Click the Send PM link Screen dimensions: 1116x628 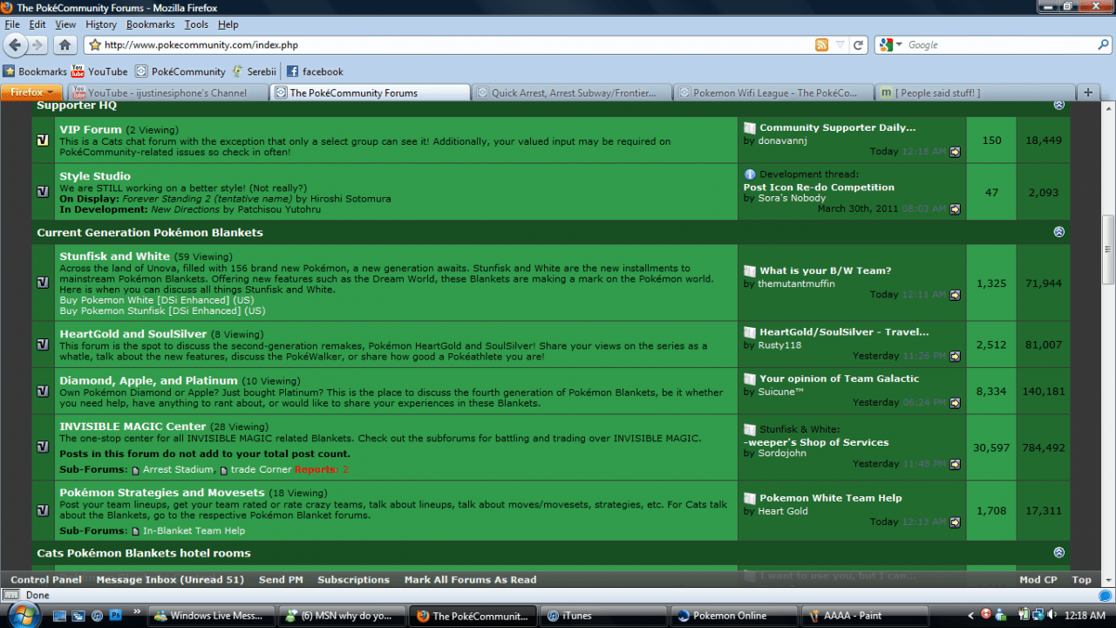point(281,579)
